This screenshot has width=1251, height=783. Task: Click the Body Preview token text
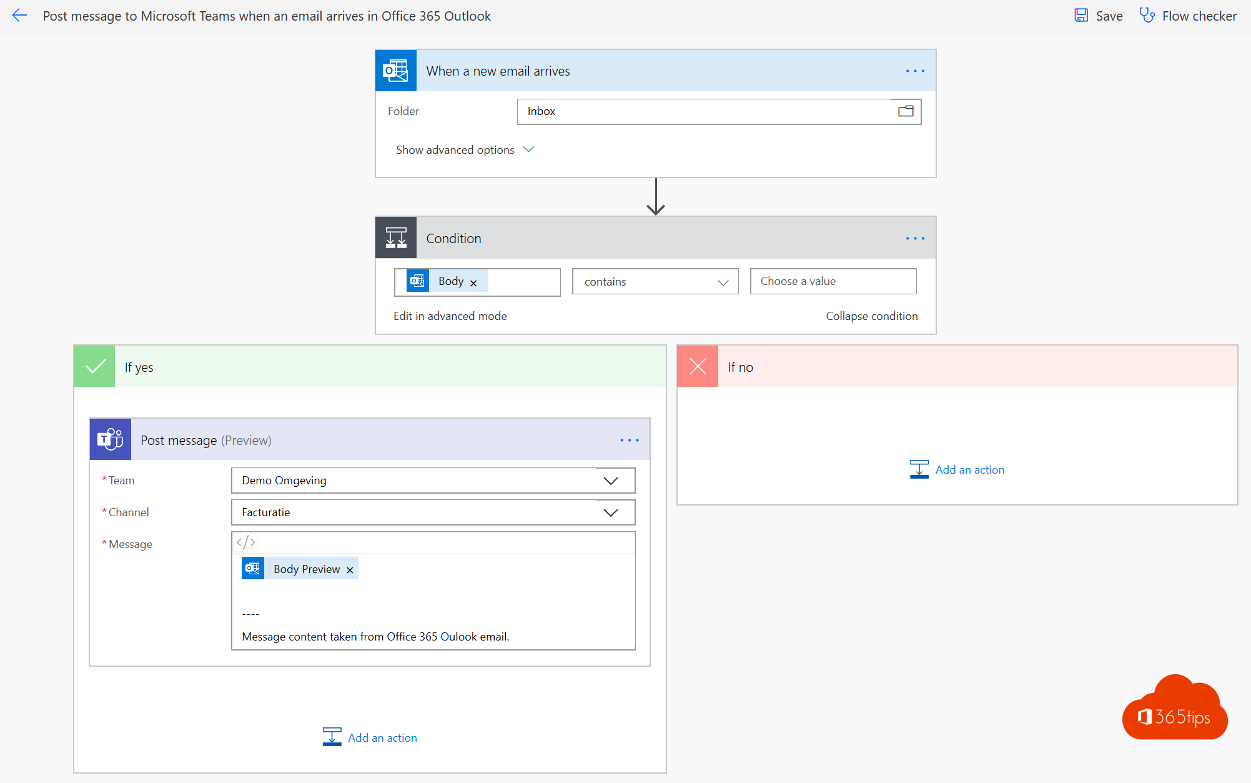[307, 569]
